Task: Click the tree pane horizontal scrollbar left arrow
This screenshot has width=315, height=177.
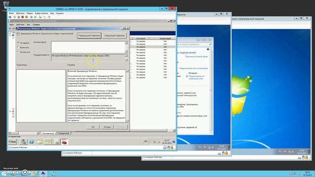Action: tap(9, 133)
